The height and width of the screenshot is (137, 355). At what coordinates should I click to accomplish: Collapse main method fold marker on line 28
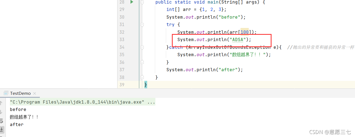(142, 2)
